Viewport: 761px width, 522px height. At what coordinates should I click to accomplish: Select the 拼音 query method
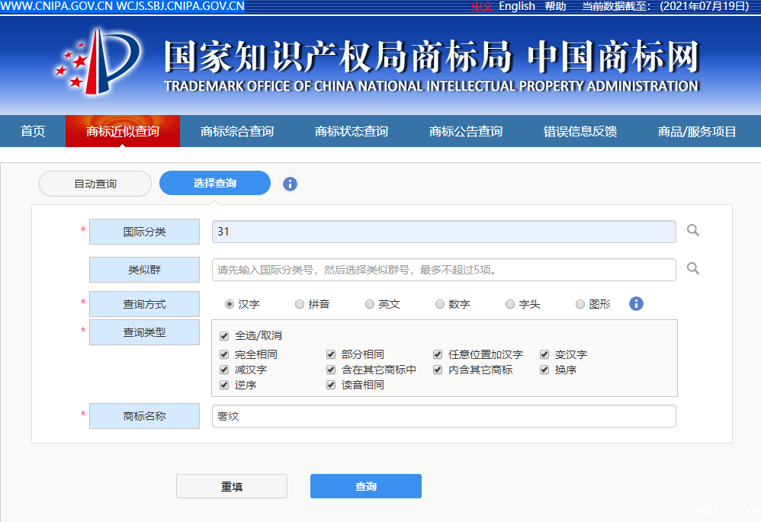[x=300, y=304]
